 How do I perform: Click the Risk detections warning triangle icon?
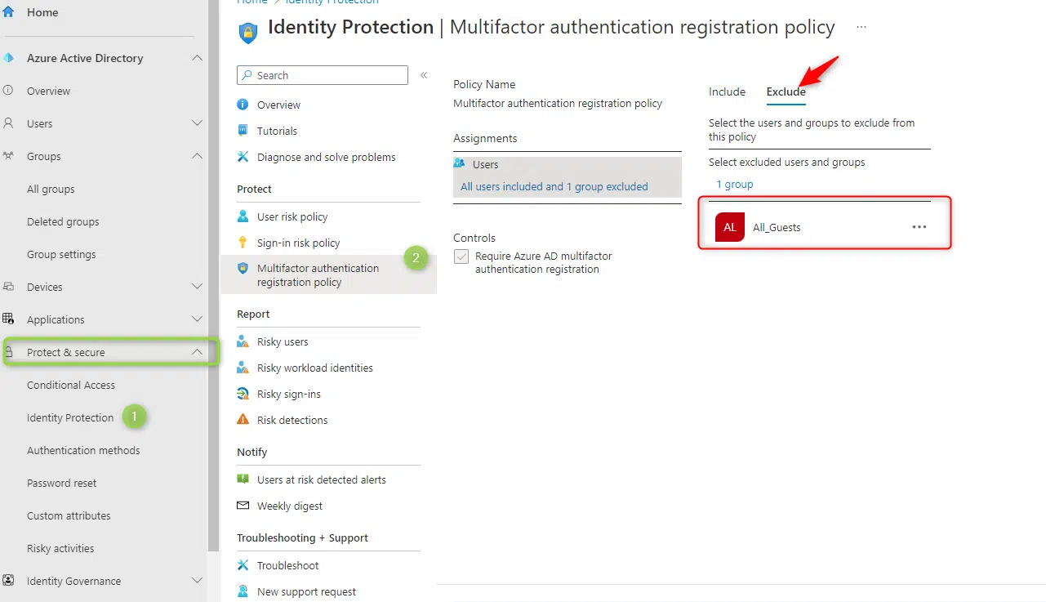pyautogui.click(x=243, y=420)
